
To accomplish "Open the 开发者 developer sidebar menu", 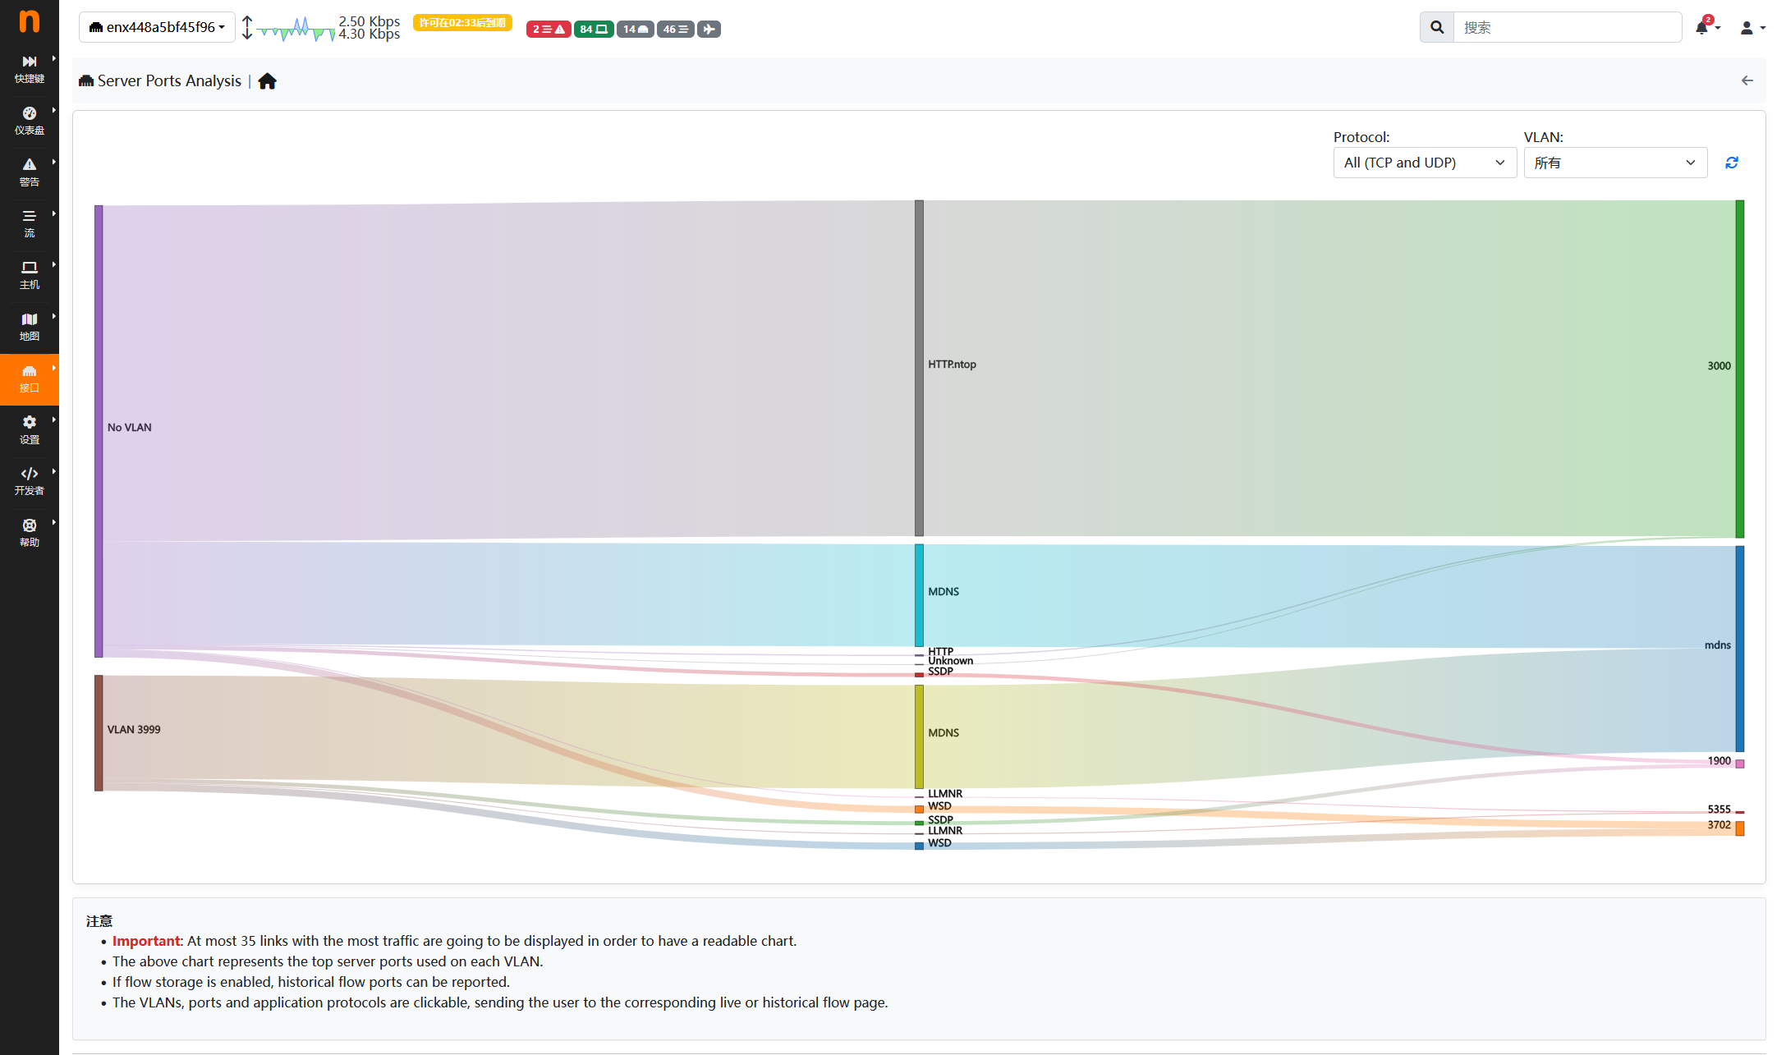I will [x=29, y=481].
